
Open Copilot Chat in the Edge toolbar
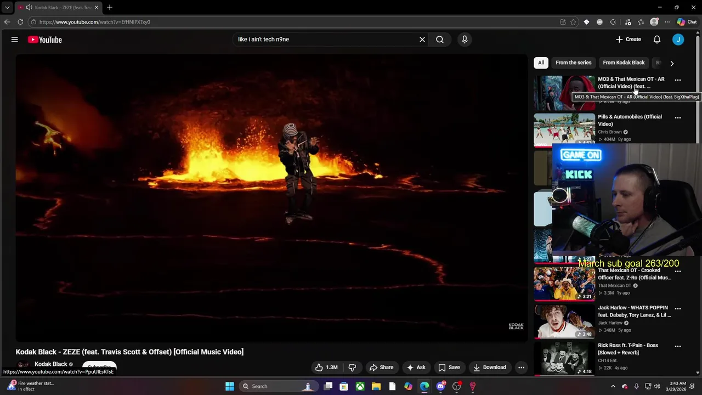687,22
